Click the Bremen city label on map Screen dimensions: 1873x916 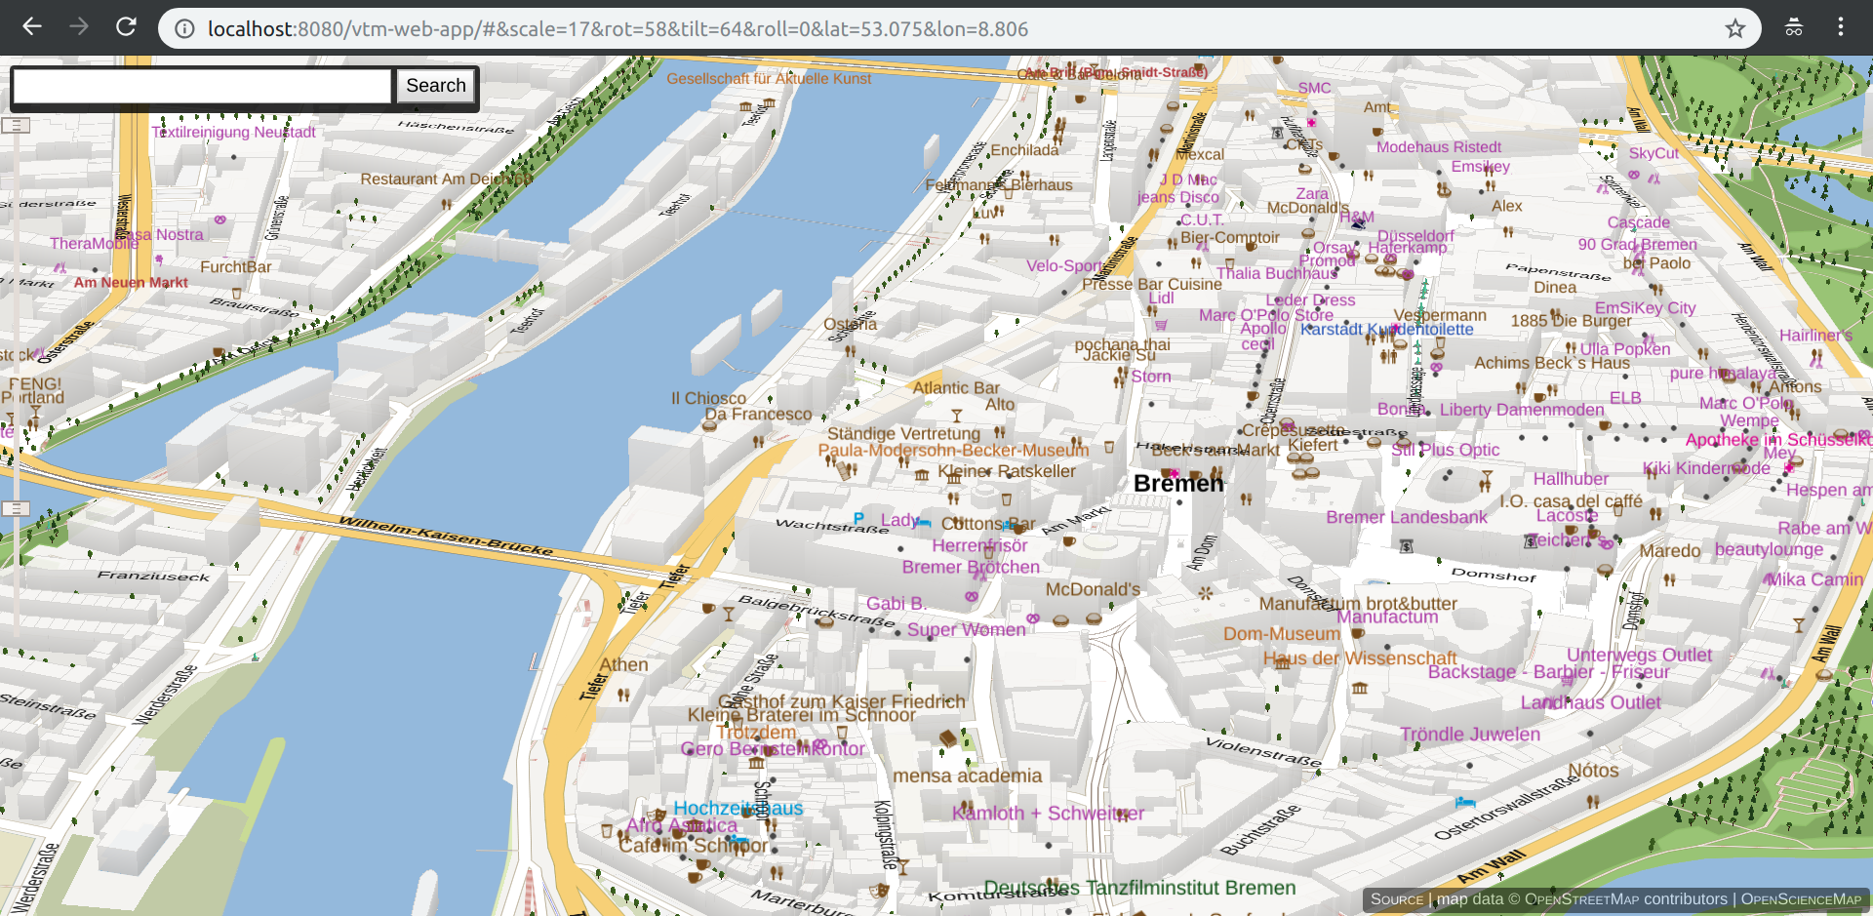(x=1177, y=484)
